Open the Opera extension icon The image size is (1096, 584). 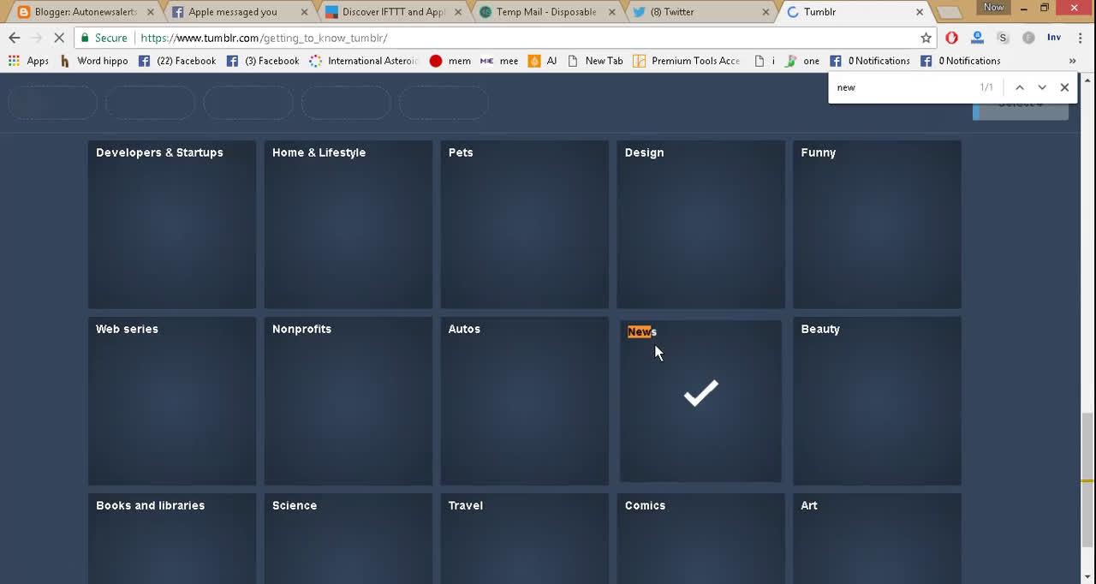click(951, 38)
